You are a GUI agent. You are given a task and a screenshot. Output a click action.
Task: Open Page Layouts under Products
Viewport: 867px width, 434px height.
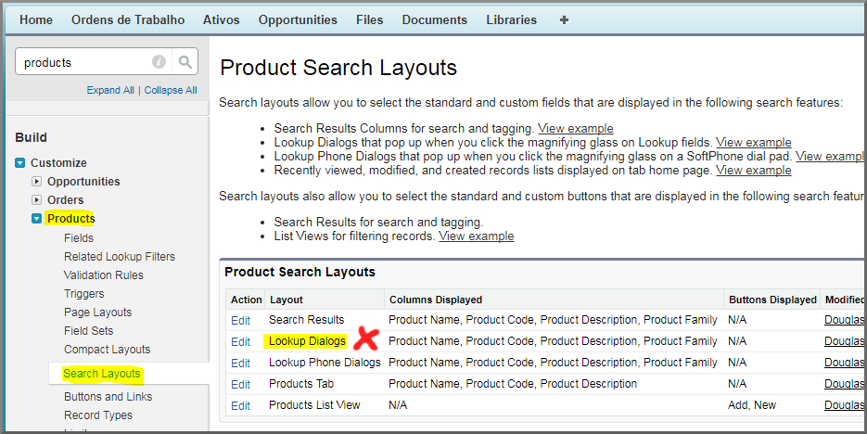click(x=97, y=313)
